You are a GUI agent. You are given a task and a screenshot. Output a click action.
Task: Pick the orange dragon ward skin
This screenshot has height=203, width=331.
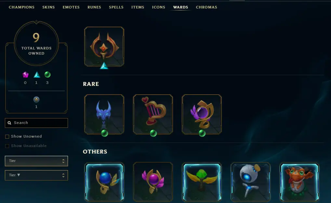[x=299, y=182]
